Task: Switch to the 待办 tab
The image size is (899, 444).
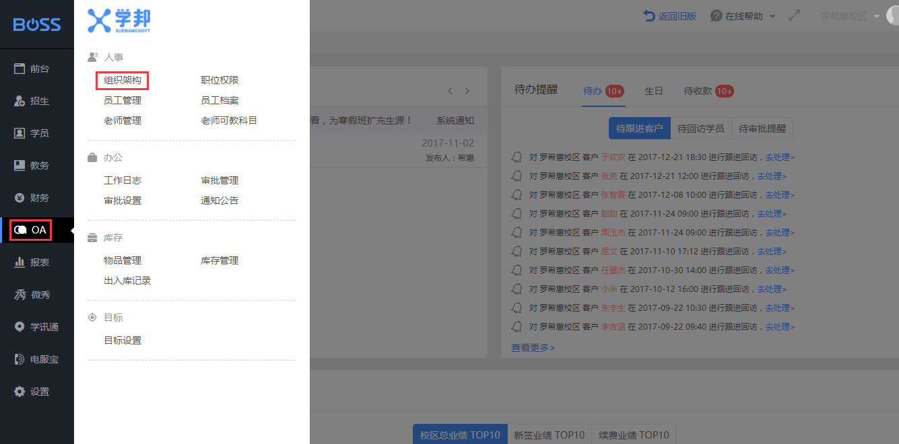Action: (x=604, y=91)
